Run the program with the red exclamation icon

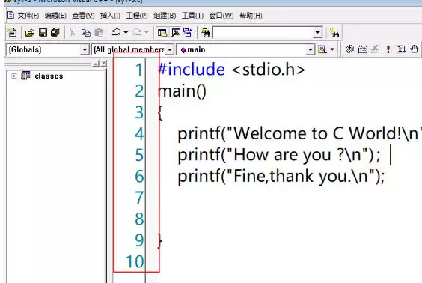coord(388,49)
